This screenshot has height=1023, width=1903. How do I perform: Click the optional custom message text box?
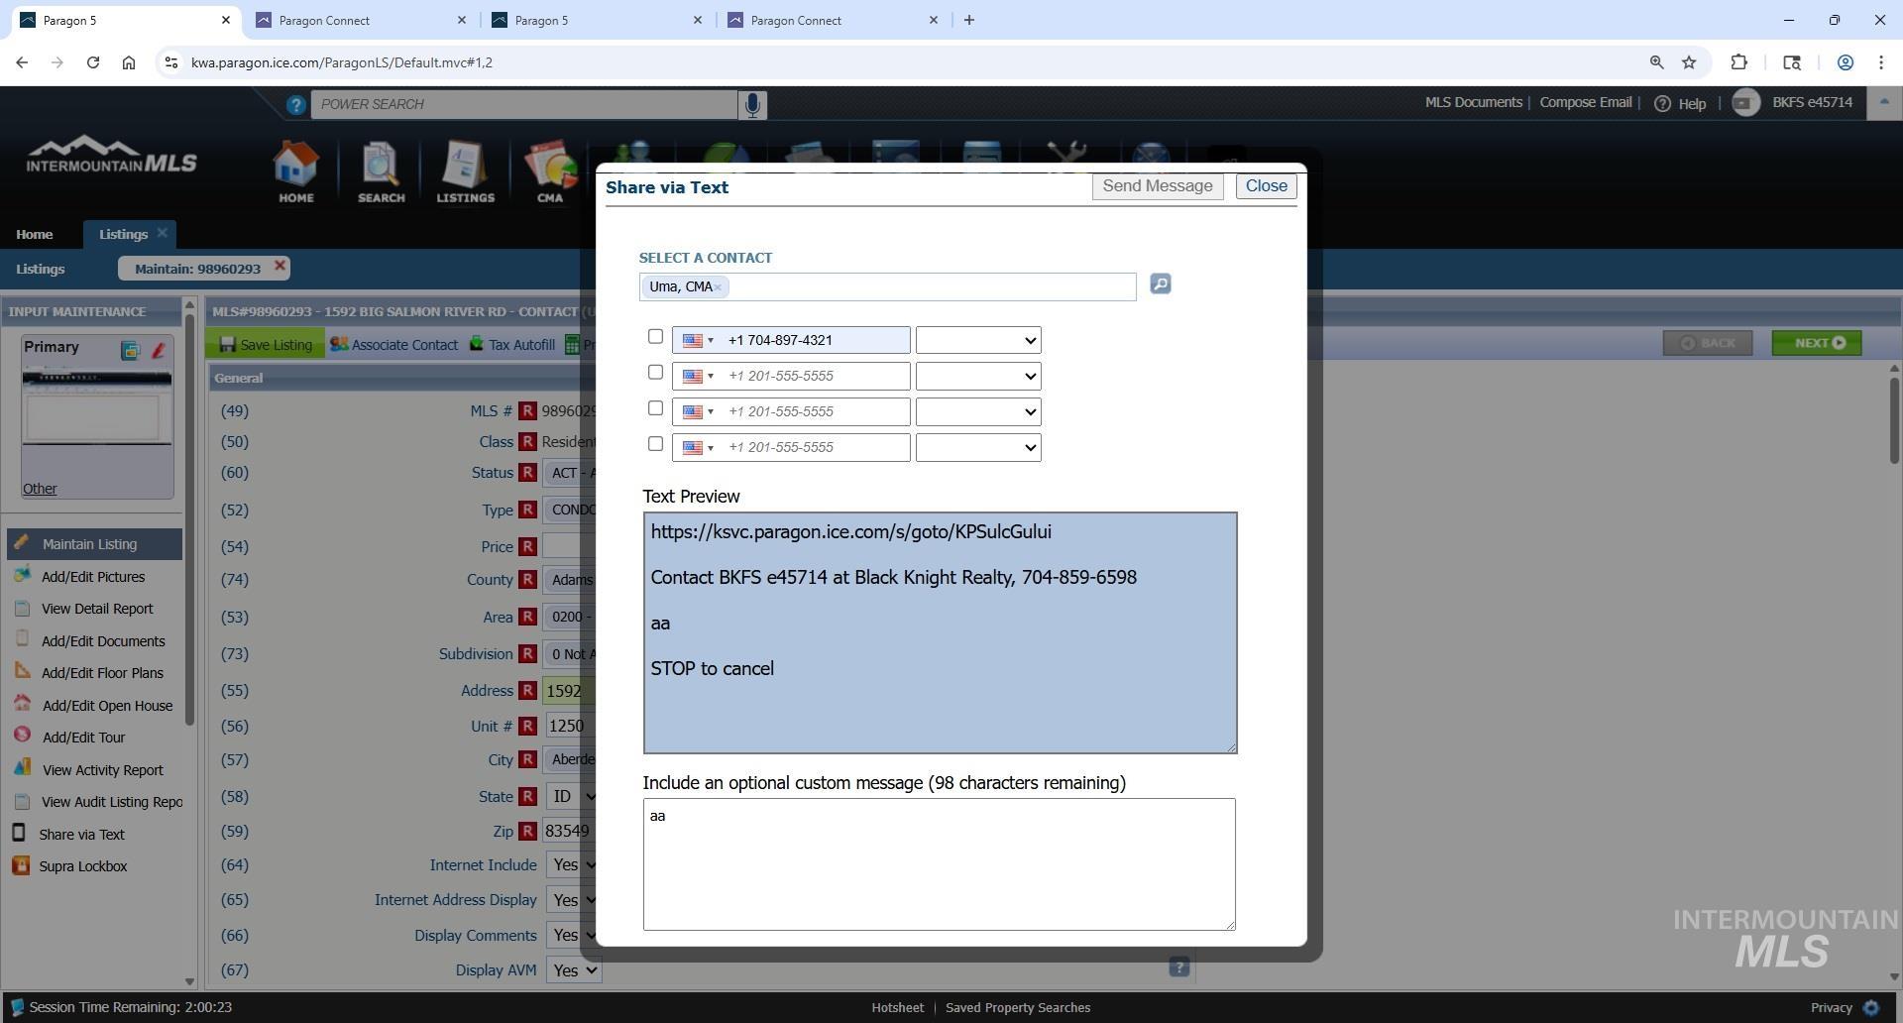point(939,863)
